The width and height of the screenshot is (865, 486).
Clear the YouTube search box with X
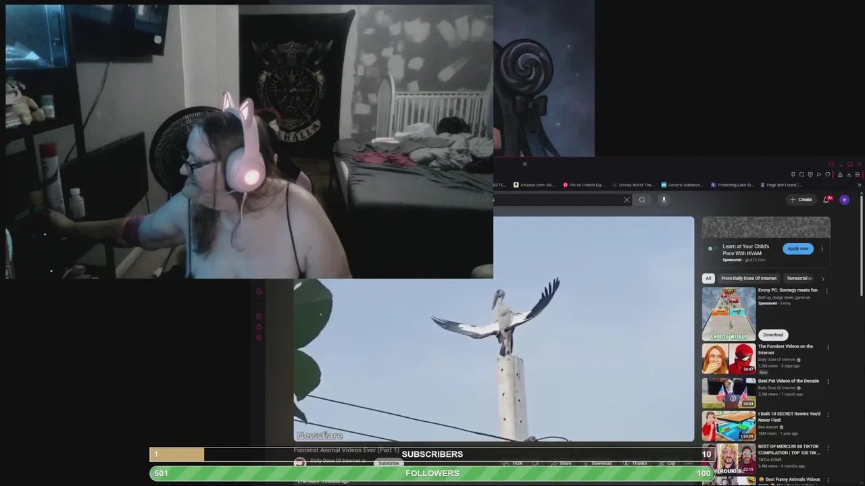pyautogui.click(x=626, y=200)
